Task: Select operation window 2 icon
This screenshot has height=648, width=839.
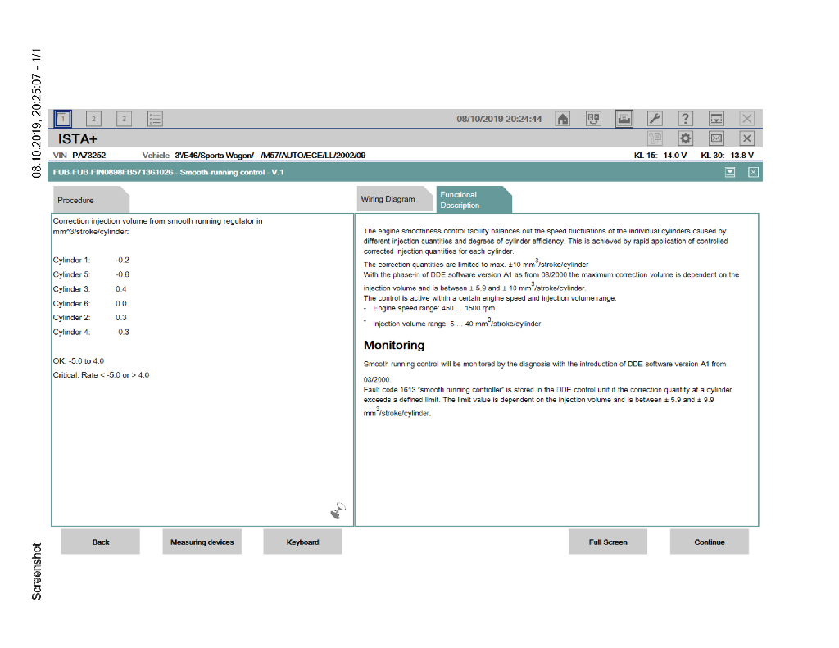Action: point(93,119)
